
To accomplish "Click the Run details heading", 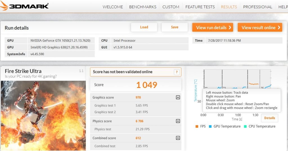I will [x=17, y=28].
